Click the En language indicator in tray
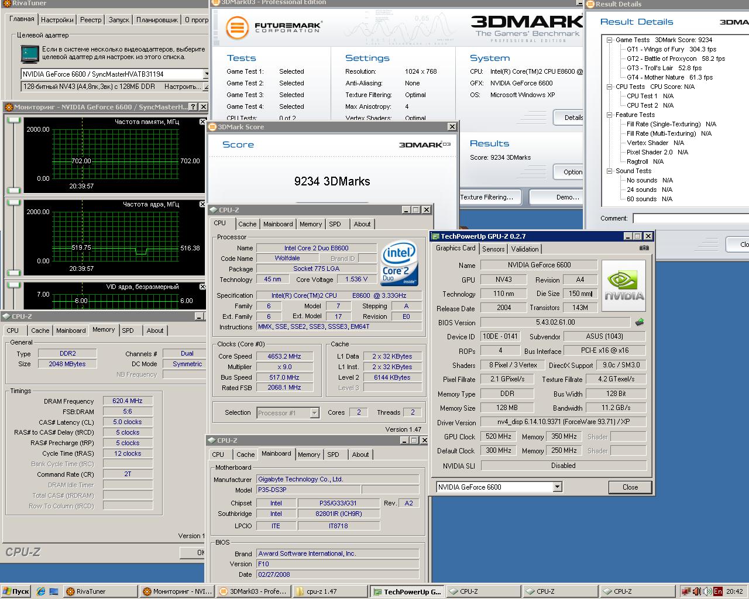This screenshot has width=749, height=599. (718, 591)
